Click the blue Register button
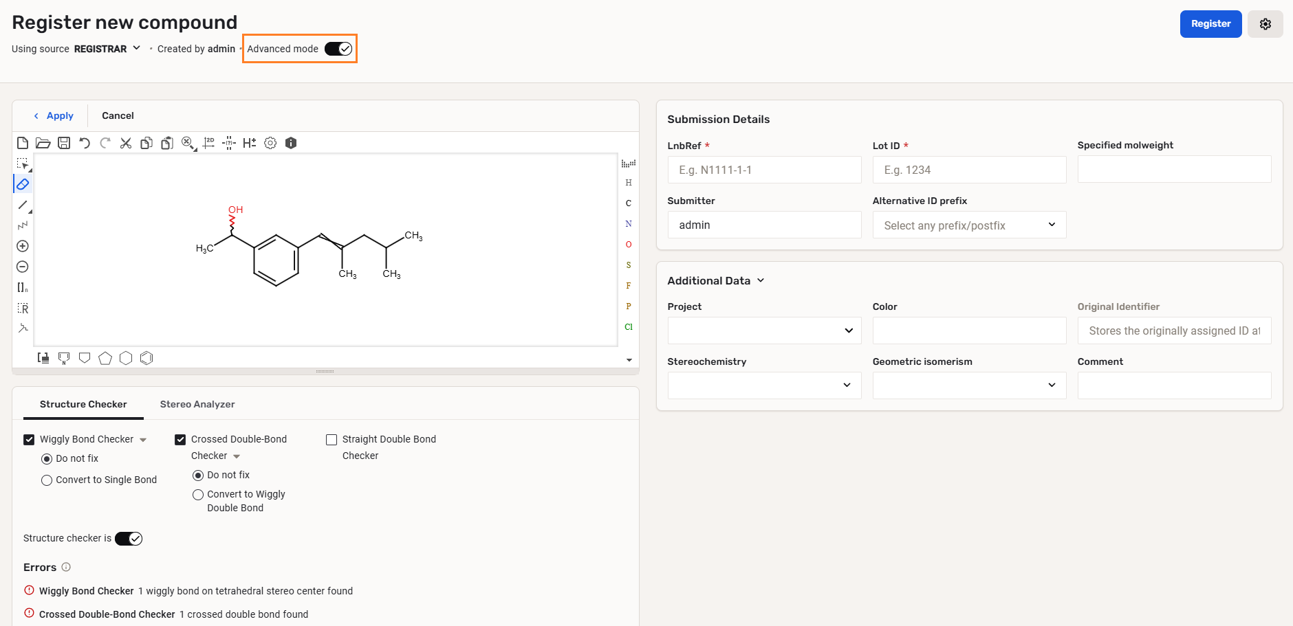The image size is (1293, 626). point(1210,24)
